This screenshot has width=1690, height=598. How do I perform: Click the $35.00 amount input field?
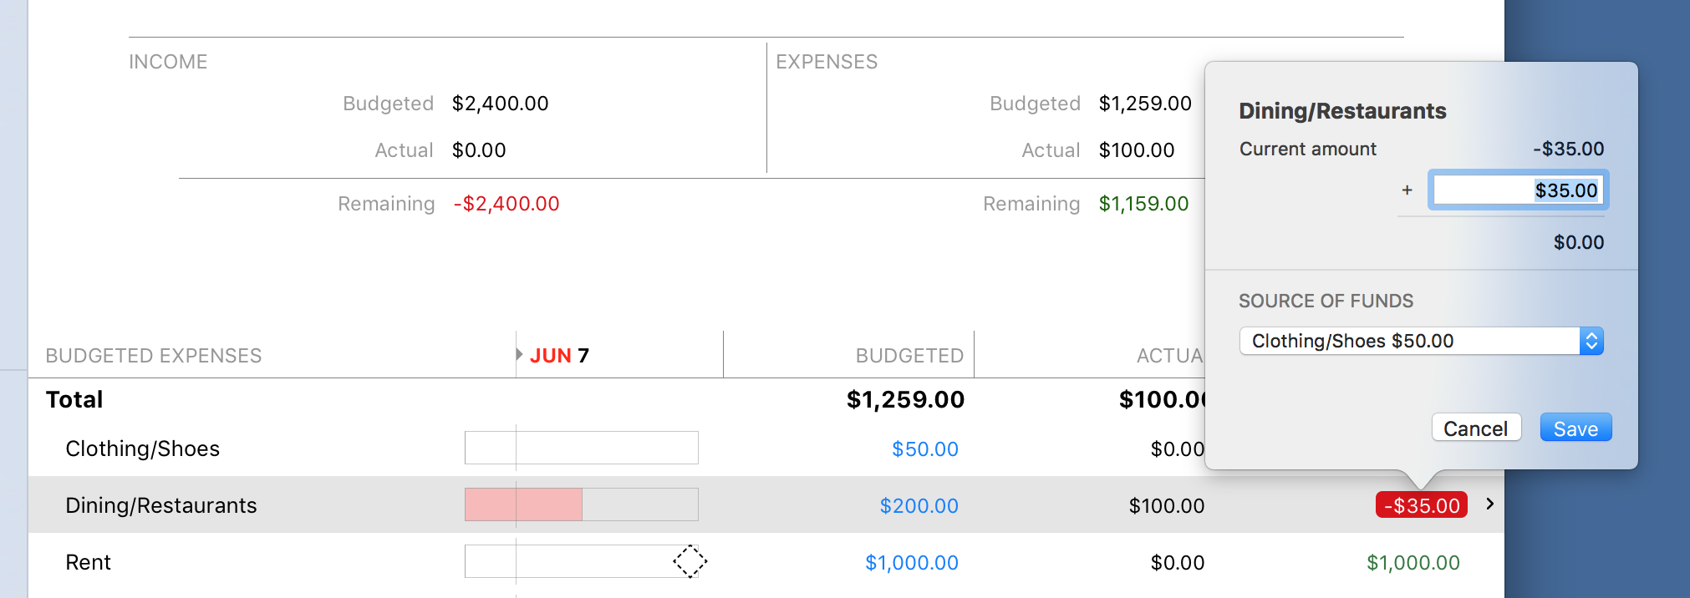point(1517,190)
